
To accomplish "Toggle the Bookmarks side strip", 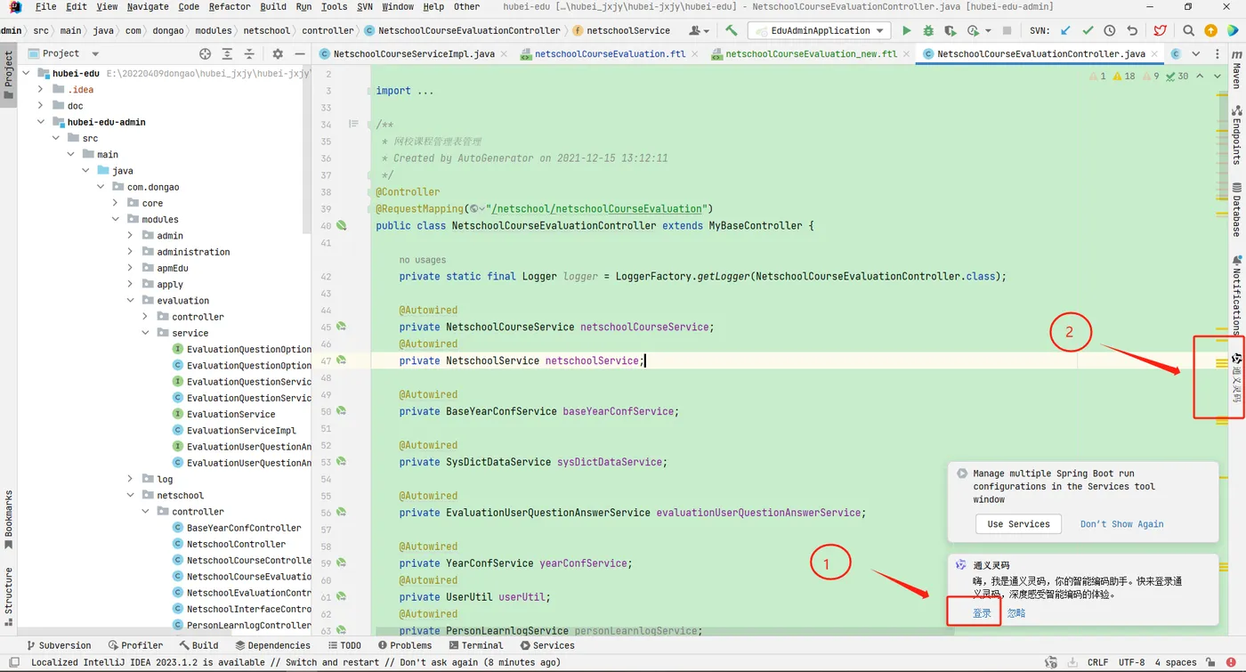I will [x=8, y=520].
